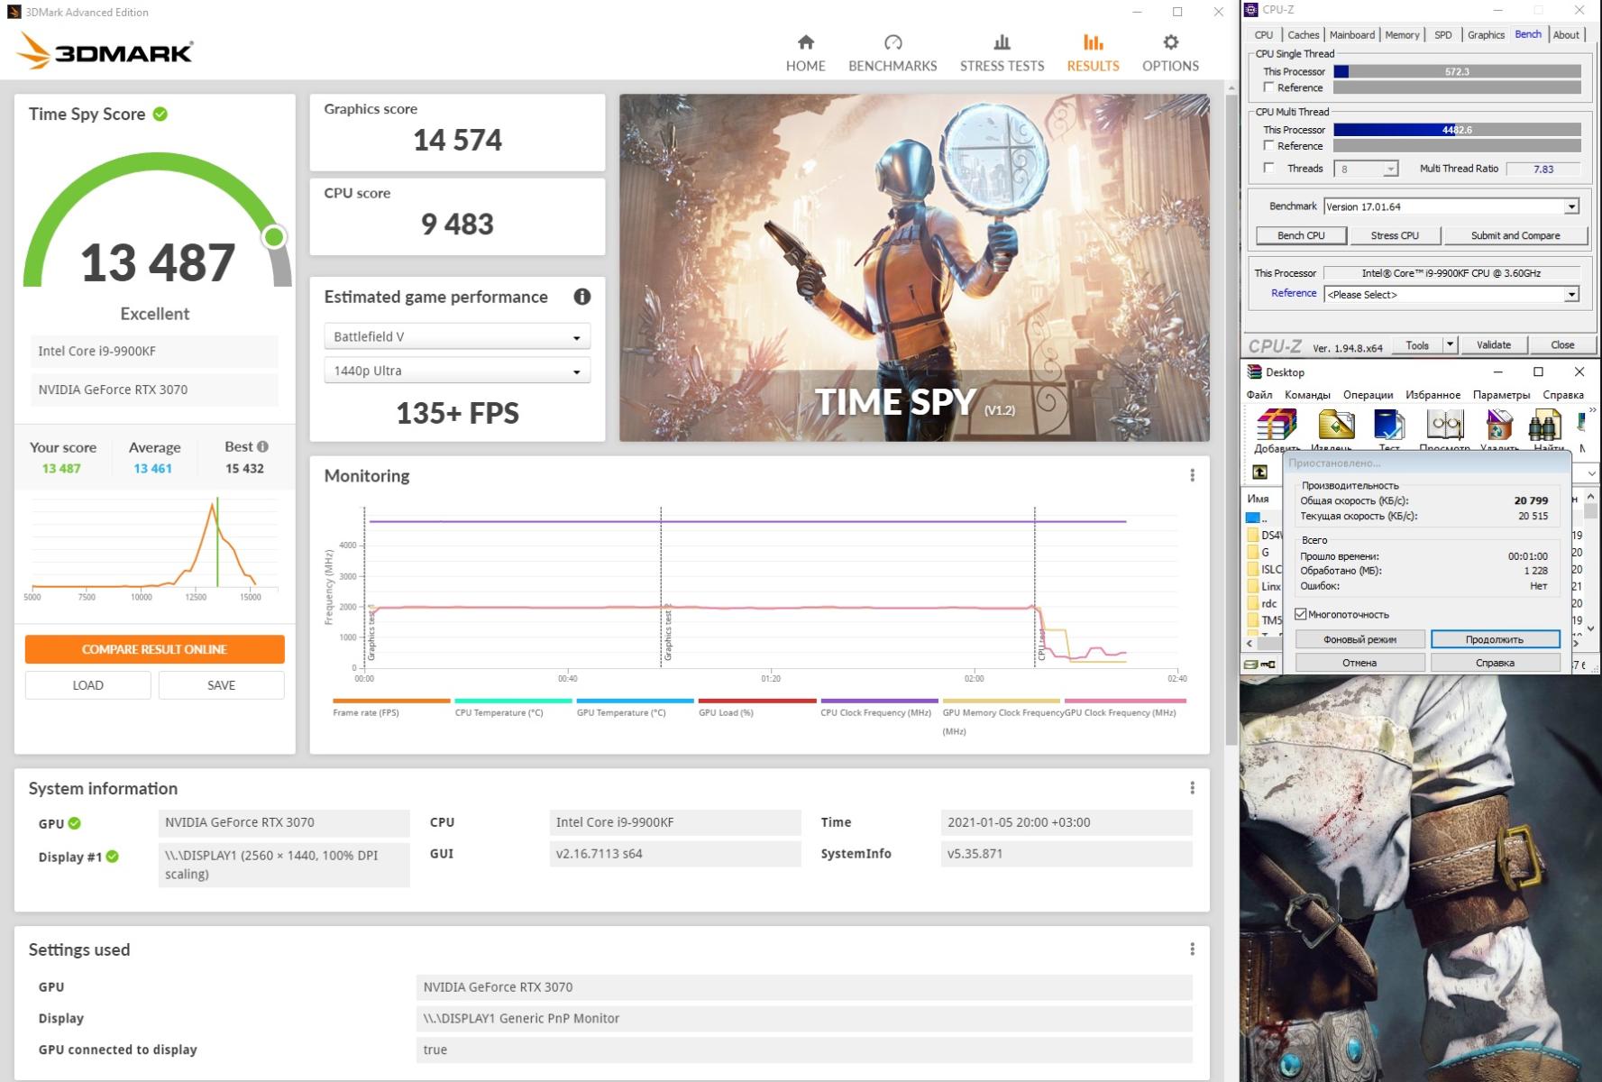Enable Reference checkbox under CPU Single Thread
Viewport: 1602px width, 1082px height.
(x=1268, y=87)
